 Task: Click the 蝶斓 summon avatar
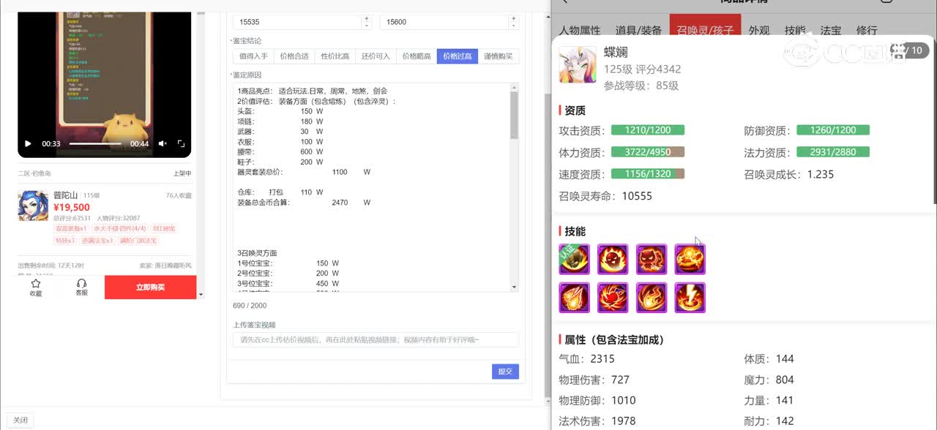578,65
